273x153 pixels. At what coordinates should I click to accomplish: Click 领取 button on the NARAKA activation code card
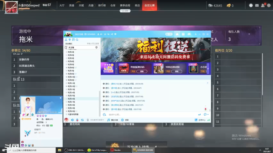tap(142, 71)
